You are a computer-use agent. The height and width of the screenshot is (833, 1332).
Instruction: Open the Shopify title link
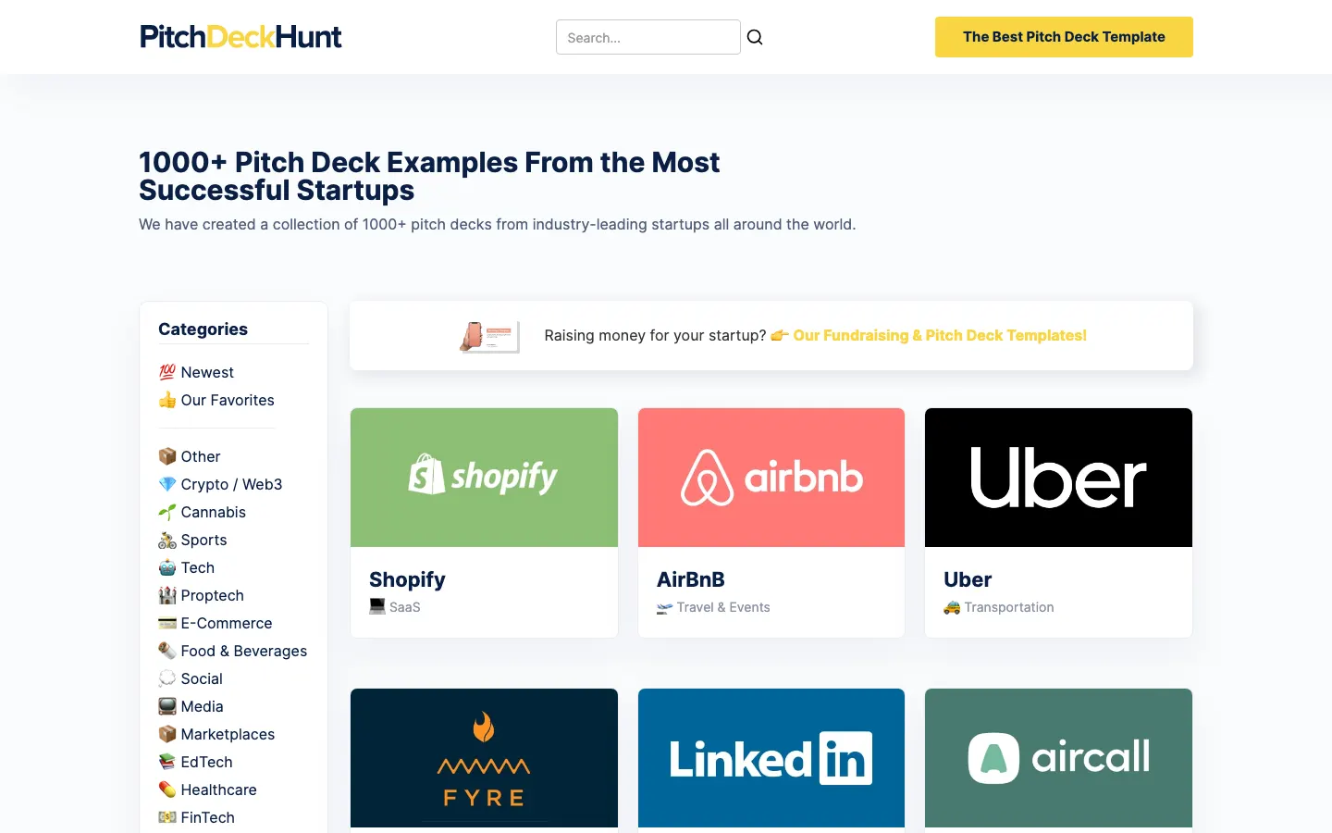tap(407, 579)
